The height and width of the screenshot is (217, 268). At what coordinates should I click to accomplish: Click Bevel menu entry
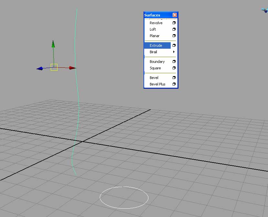(154, 78)
